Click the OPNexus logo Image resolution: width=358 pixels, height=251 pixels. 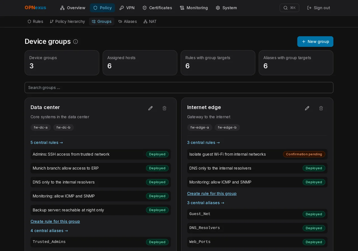36,8
